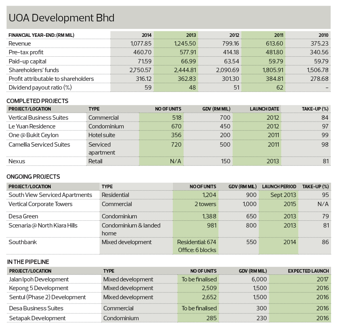Select the Jalan Ipoh Development project
The width and height of the screenshot is (337, 325).
[39, 279]
